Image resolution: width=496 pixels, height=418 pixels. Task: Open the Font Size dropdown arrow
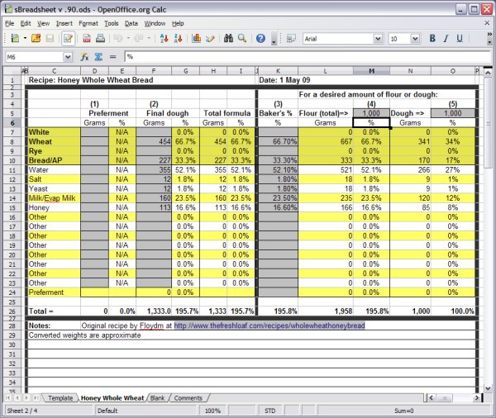click(415, 39)
